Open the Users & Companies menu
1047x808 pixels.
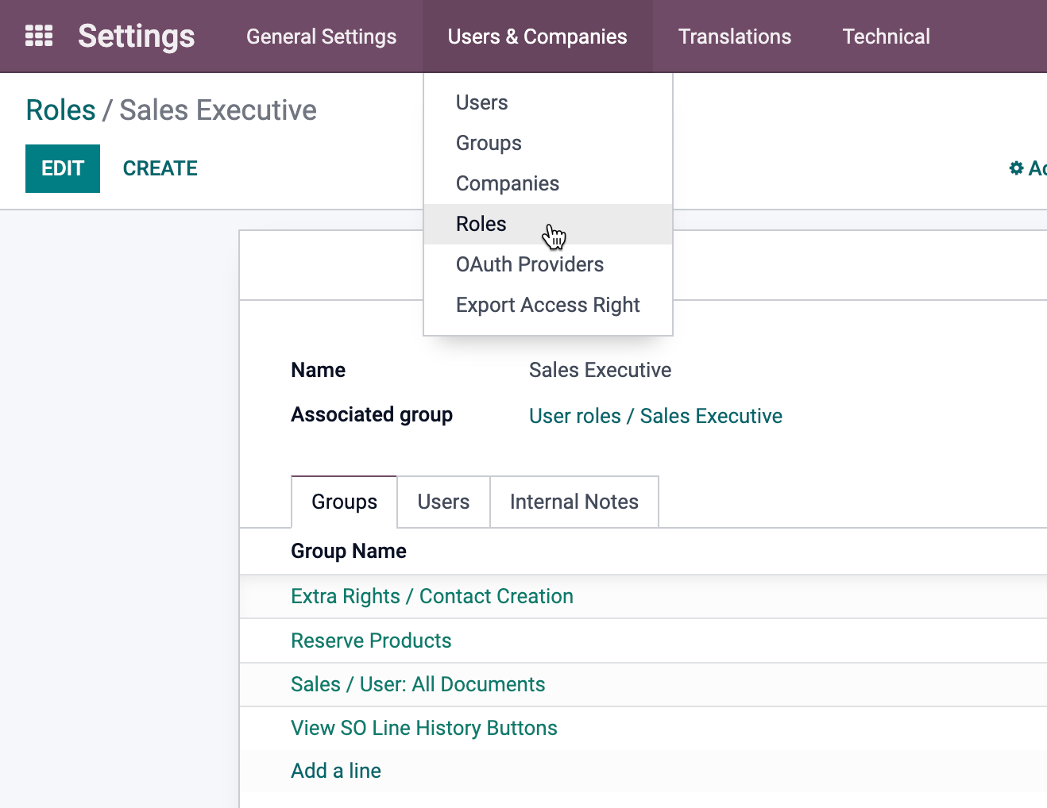pyautogui.click(x=537, y=36)
